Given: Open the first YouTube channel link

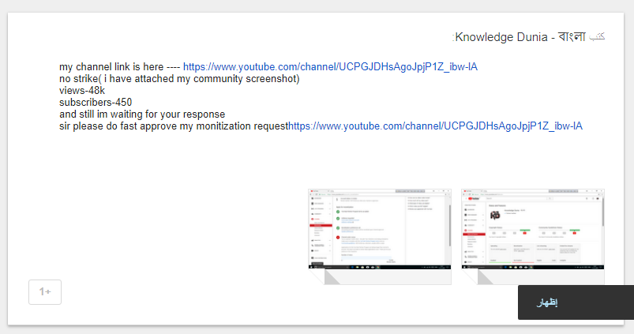Looking at the screenshot, I should (x=330, y=66).
